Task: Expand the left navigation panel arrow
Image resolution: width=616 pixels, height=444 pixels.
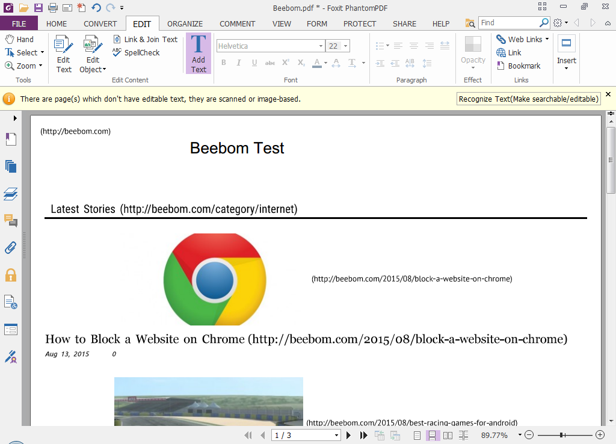Action: point(15,118)
